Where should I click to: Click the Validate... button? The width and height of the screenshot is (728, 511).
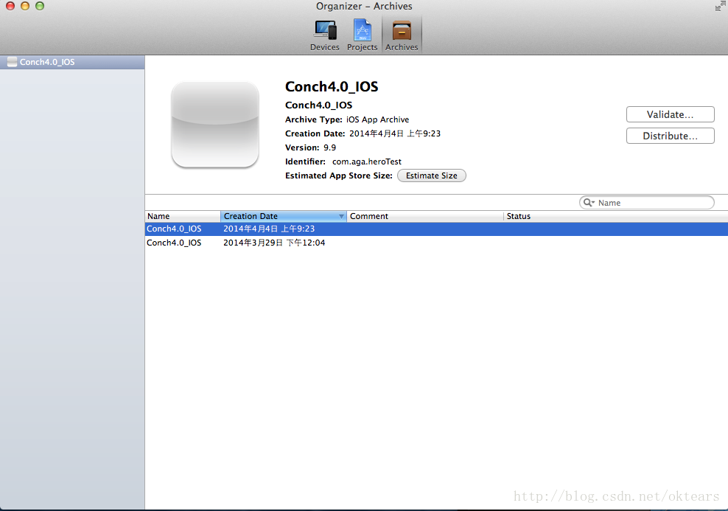pyautogui.click(x=670, y=114)
